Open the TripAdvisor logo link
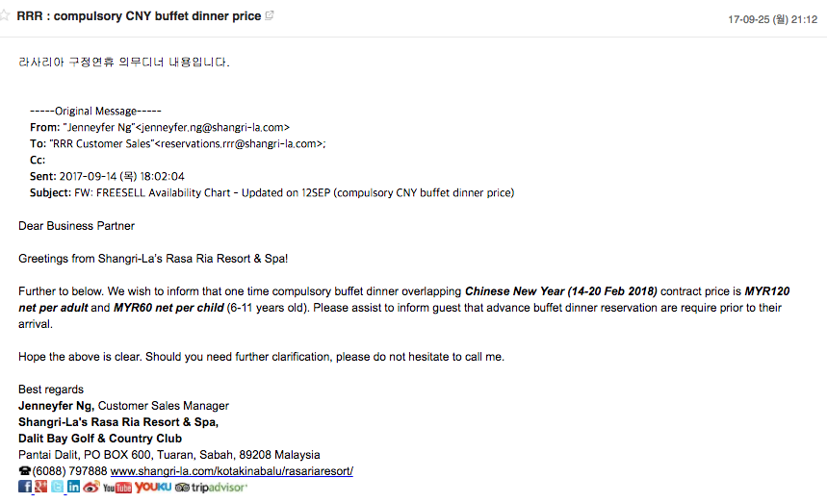The width and height of the screenshot is (827, 503). (x=211, y=488)
